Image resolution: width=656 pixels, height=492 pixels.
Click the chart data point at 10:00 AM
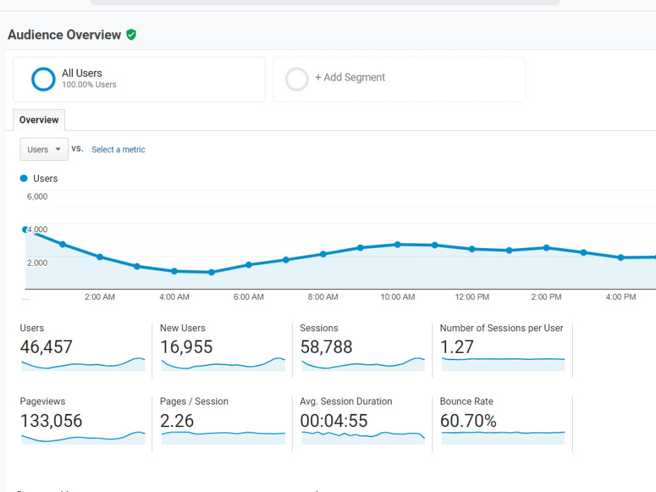pos(398,244)
